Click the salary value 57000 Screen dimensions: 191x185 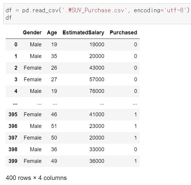pos(97,79)
